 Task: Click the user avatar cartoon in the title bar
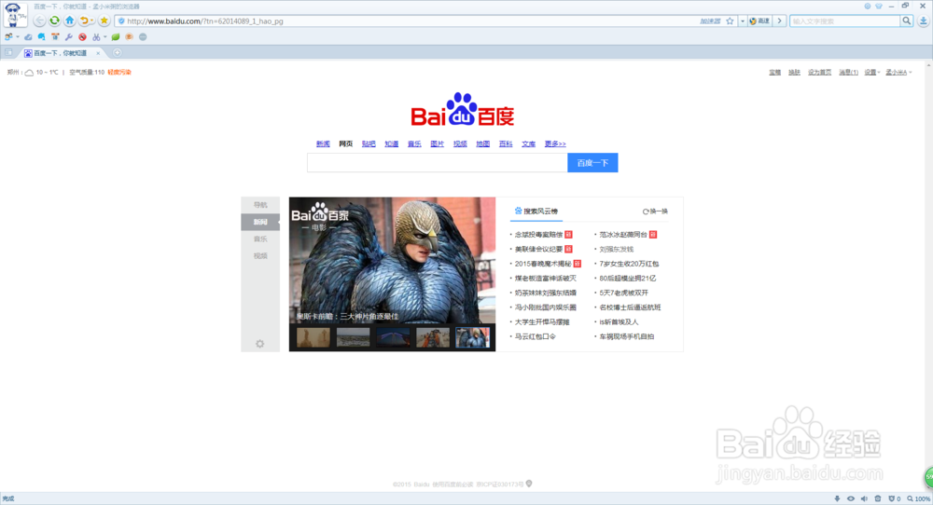click(x=14, y=14)
